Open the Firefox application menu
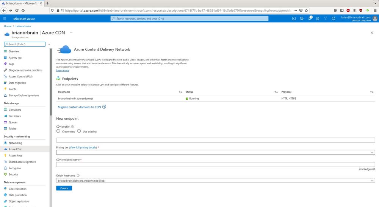This screenshot has height=207, width=379. tap(375, 10)
